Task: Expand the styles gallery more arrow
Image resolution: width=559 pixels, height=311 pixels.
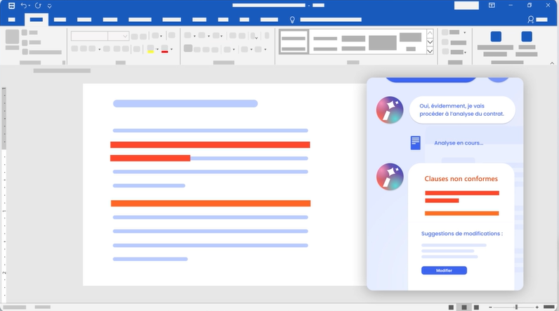Action: 430,51
